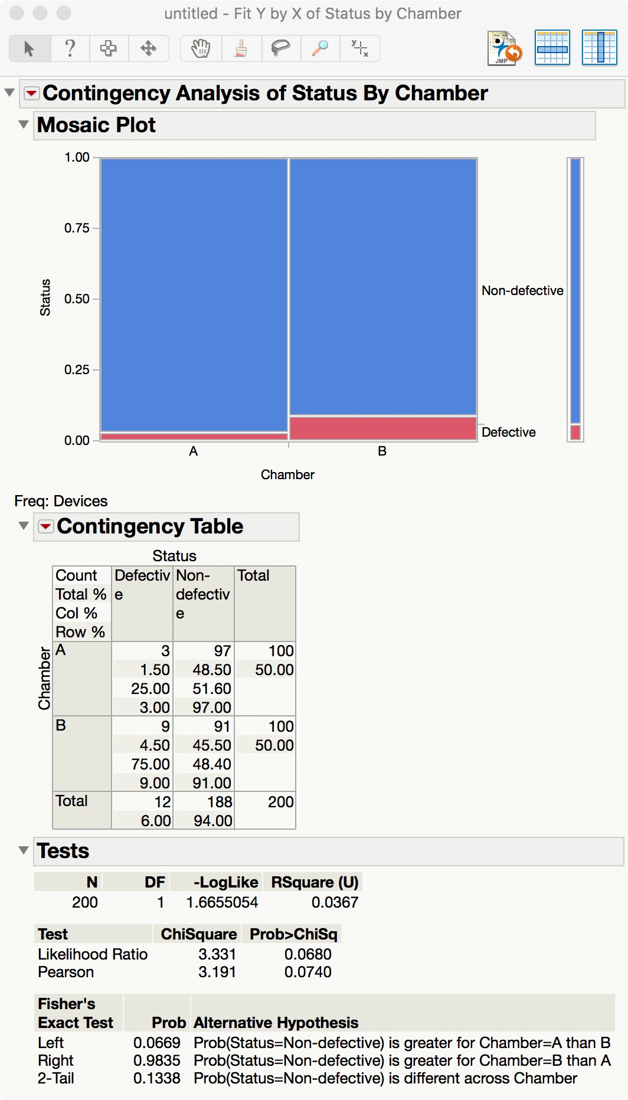Select the crosshairs tool

coord(359,48)
